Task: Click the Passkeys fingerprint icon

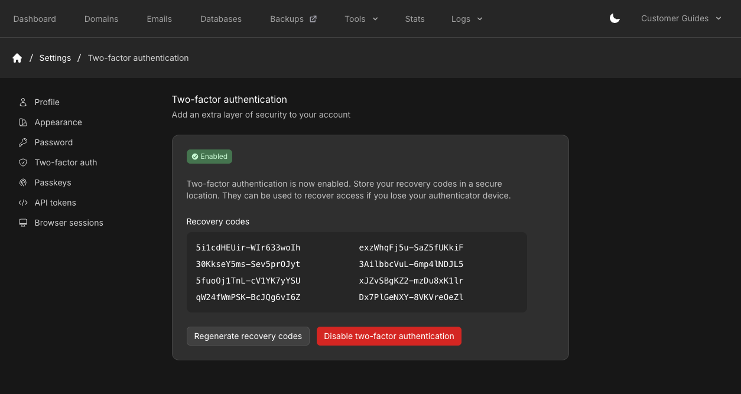Action: click(x=23, y=183)
